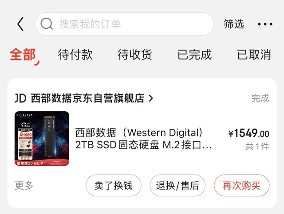
Task: Click the JD logo icon
Action: 20,98
